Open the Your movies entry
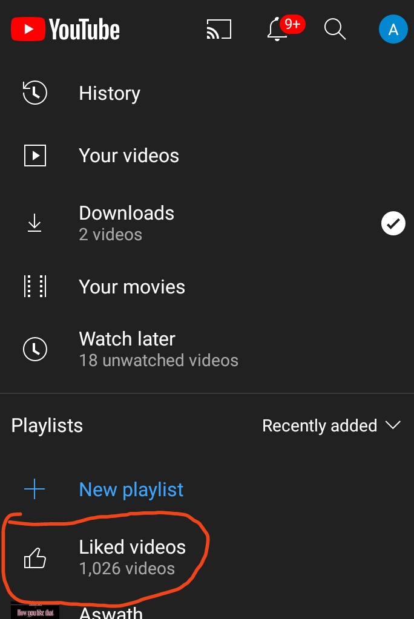This screenshot has width=414, height=619. (207, 287)
